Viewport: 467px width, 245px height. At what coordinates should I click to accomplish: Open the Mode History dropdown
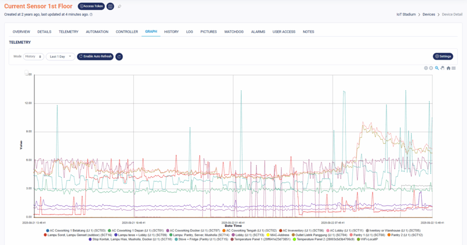click(33, 56)
